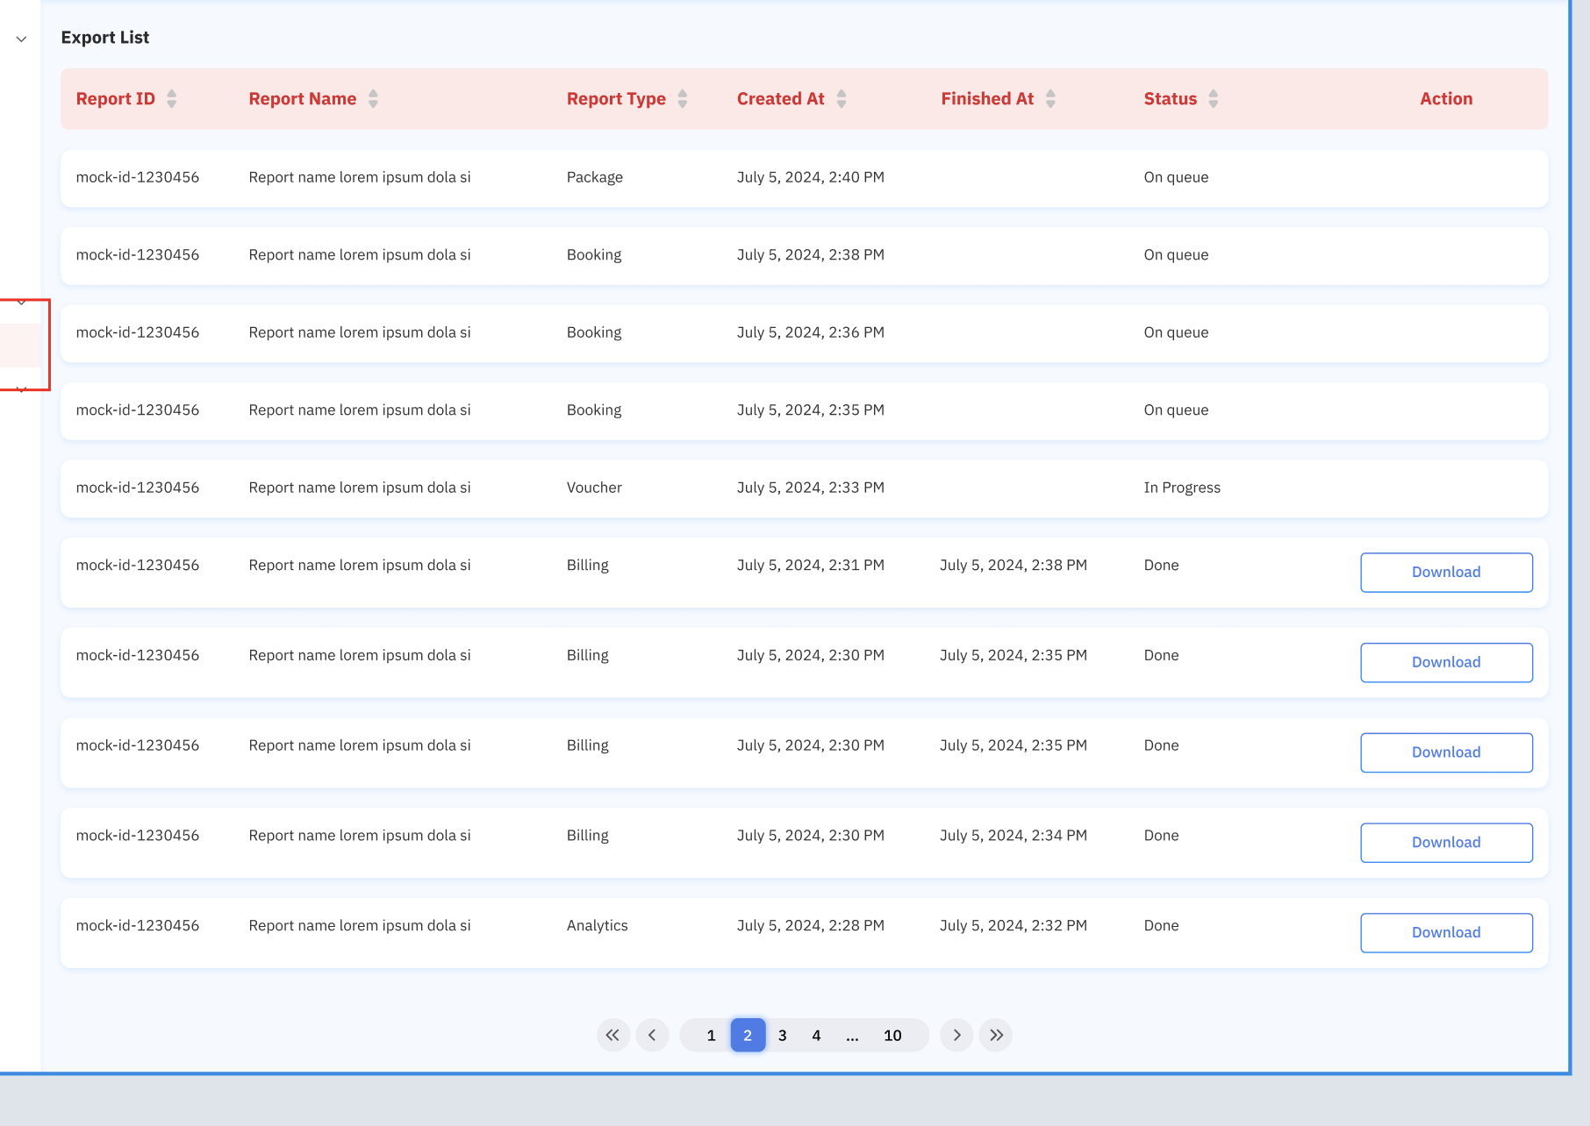
Task: Select page 10 in pagination
Action: pos(892,1035)
